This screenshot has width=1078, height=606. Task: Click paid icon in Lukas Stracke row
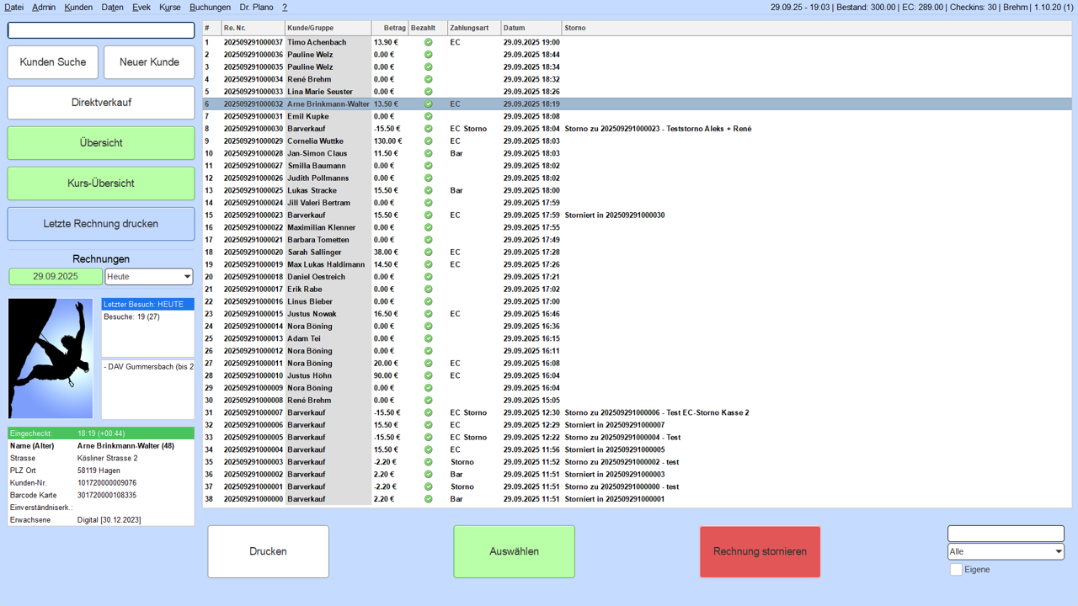pos(428,190)
